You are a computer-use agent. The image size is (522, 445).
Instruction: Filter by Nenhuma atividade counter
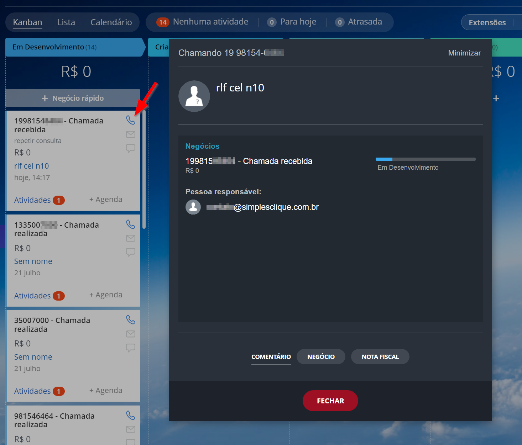click(203, 22)
